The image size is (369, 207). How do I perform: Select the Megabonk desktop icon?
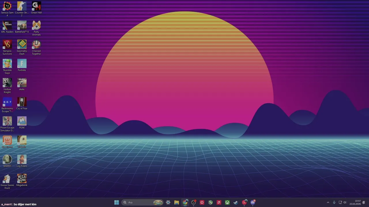point(22,180)
